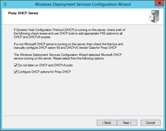Screen dimensions: 166x131
Task: Click the "Do not listen on DHCP and DHCPv6 ports" label
Action: [x=45, y=65]
